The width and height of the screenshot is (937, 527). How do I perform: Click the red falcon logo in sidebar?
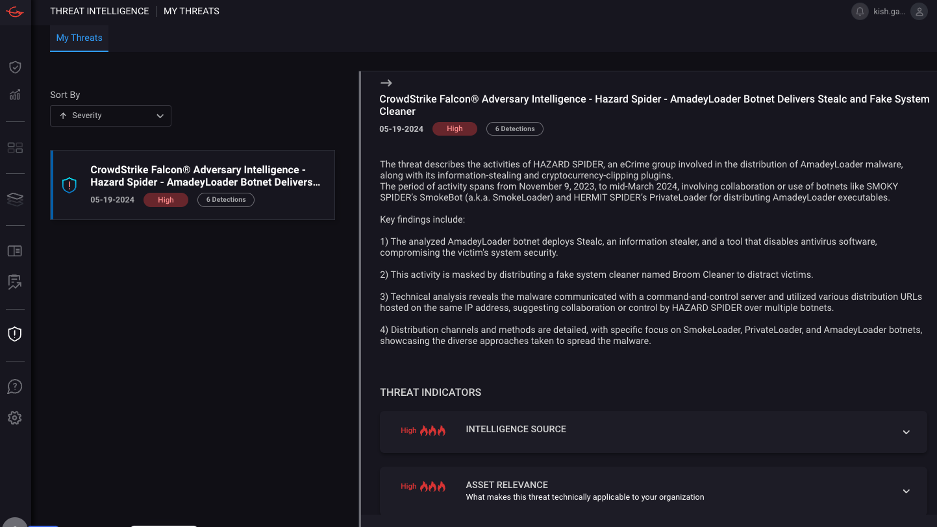pyautogui.click(x=15, y=12)
